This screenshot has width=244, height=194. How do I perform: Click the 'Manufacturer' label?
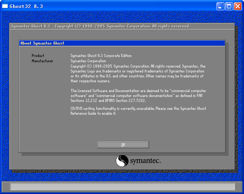[x=42, y=61]
